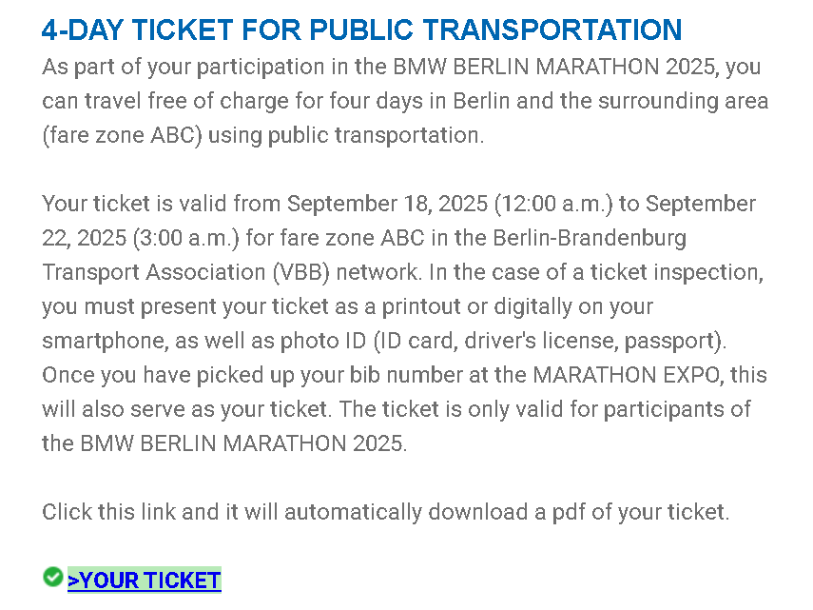This screenshot has height=610, width=813.
Task: Click the 'download a pdf of your ticket' phrase
Action: pos(579,512)
